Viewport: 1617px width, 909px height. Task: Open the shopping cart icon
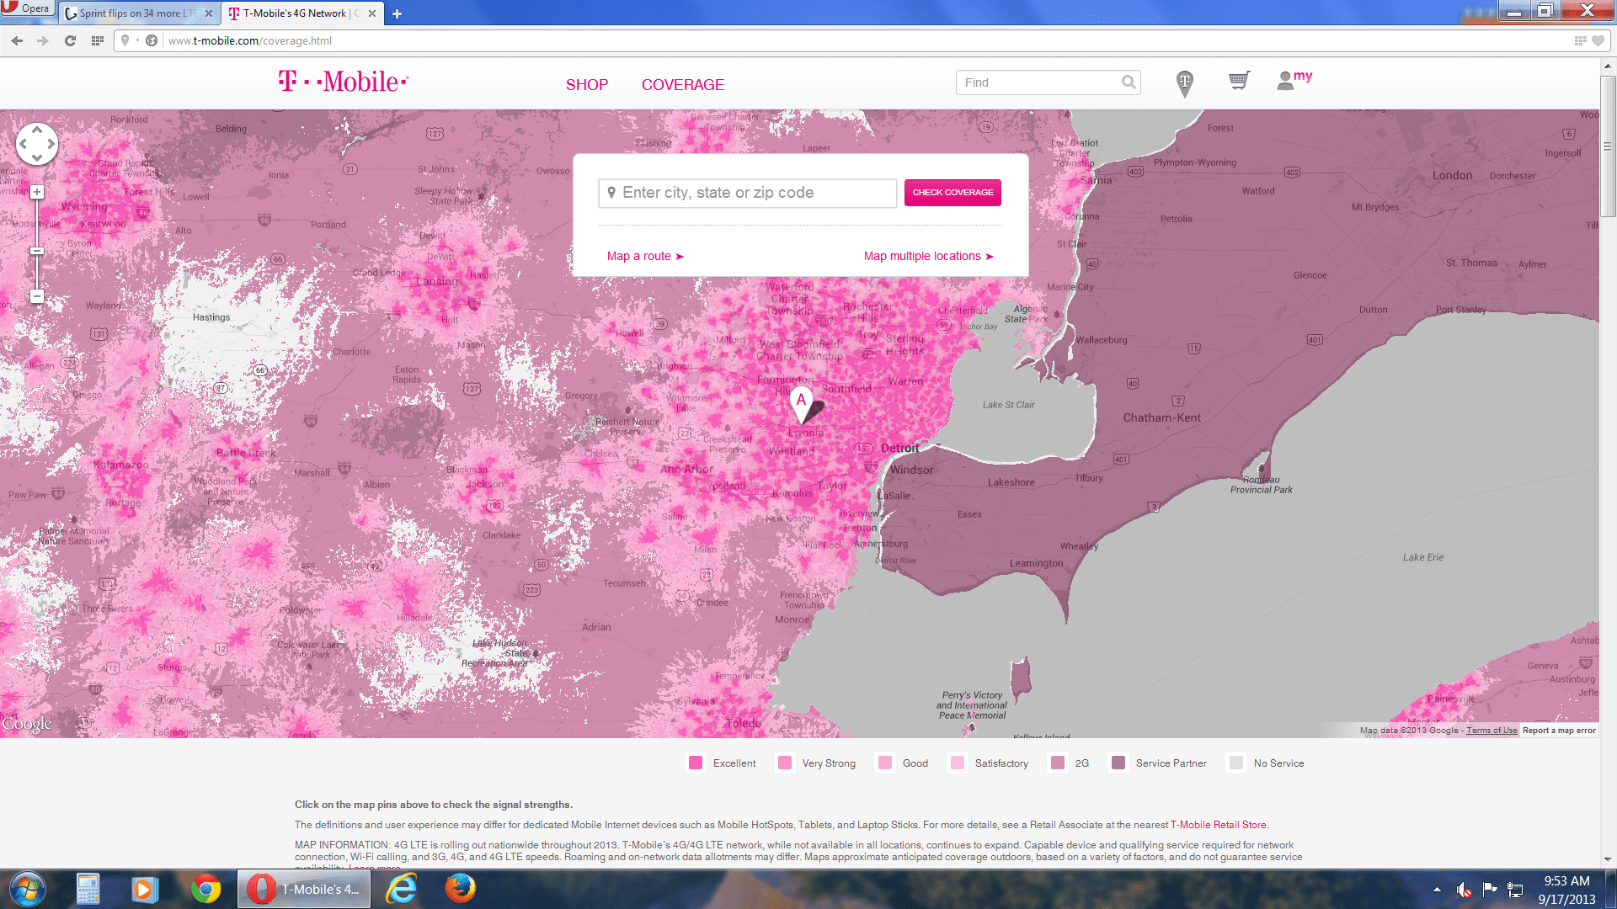point(1239,81)
